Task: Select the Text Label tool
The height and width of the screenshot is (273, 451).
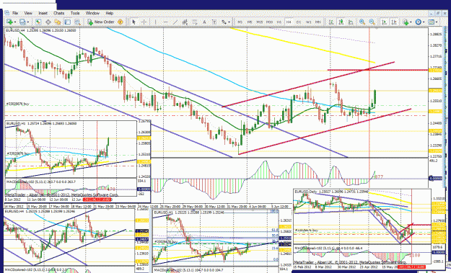Action: coord(214,22)
